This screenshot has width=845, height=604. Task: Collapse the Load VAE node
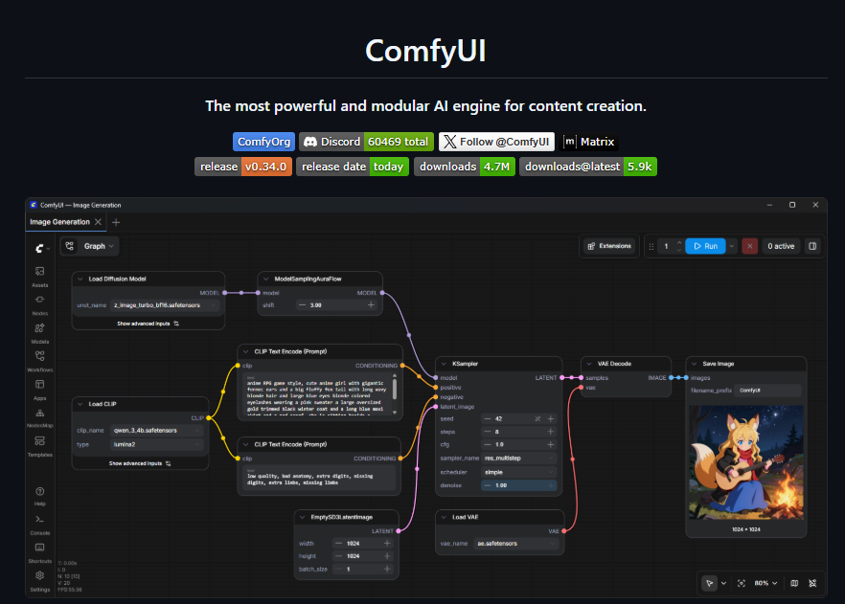tap(445, 517)
